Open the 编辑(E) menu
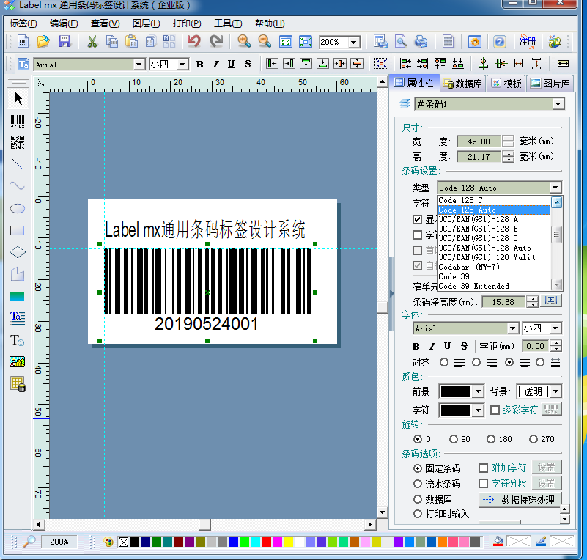This screenshot has width=587, height=560. coord(64,23)
